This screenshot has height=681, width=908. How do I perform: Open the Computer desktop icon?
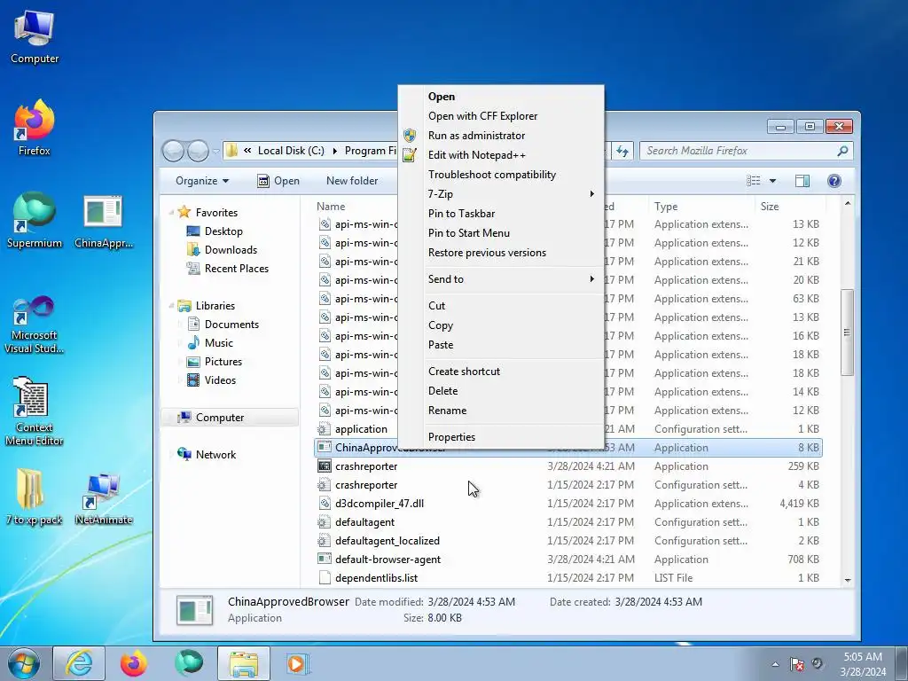coord(35,36)
